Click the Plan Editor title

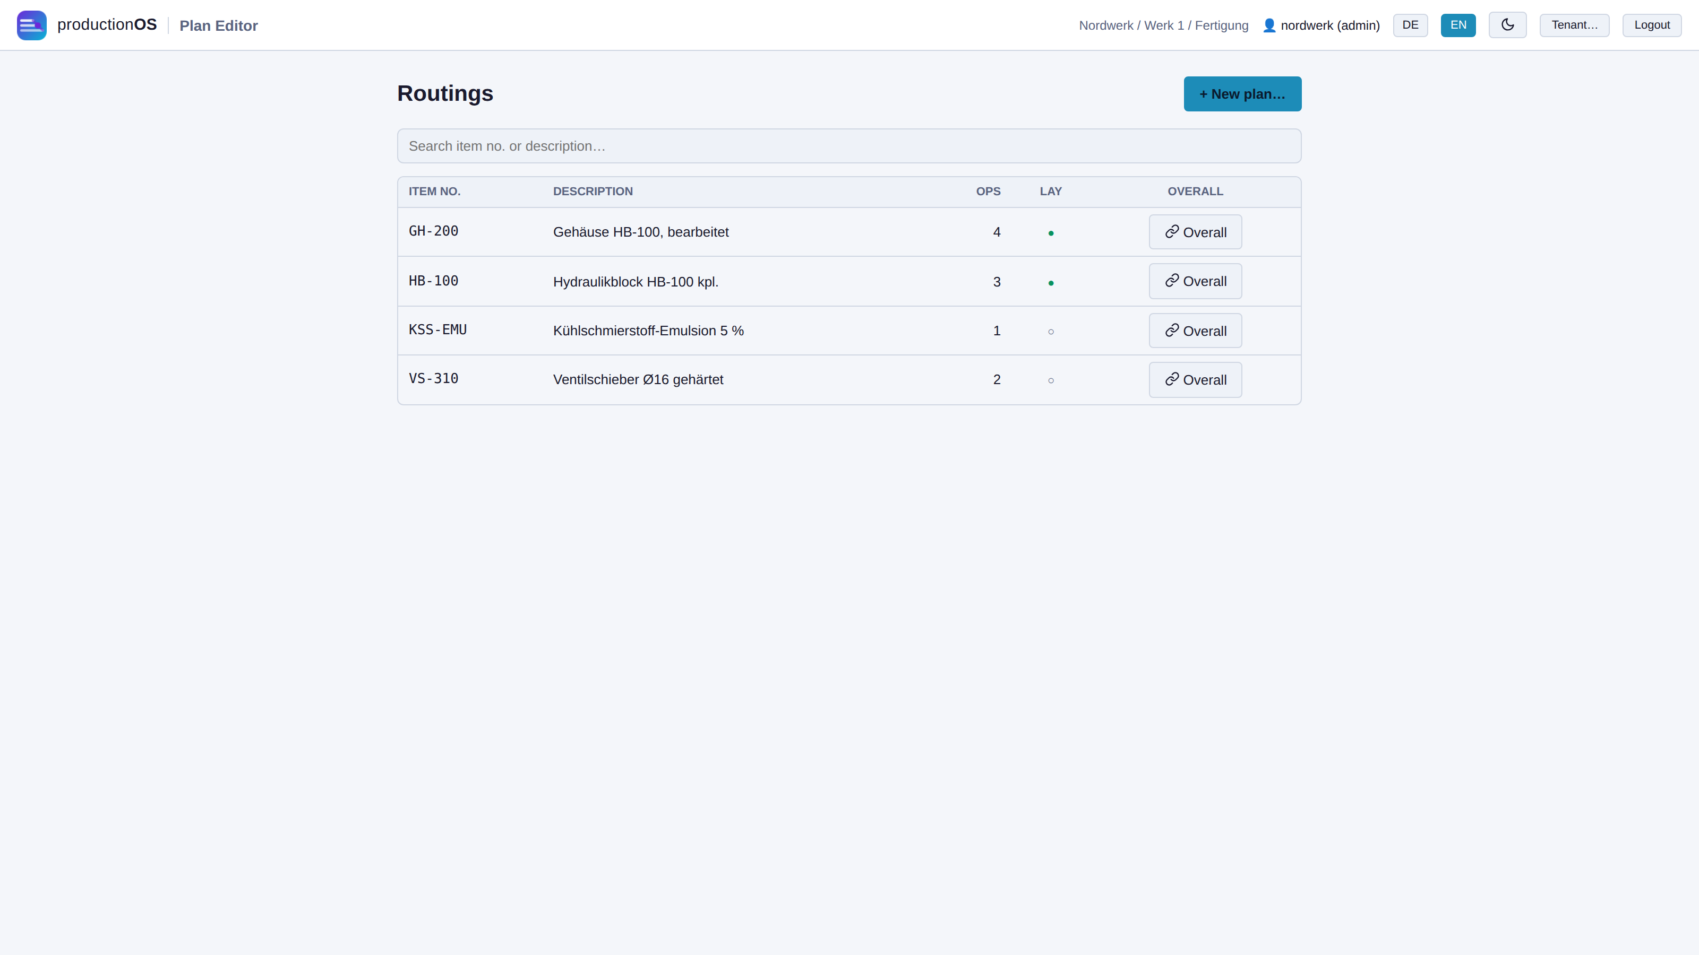tap(218, 25)
